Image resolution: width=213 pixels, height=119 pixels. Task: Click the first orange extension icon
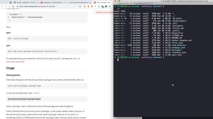point(88,6)
